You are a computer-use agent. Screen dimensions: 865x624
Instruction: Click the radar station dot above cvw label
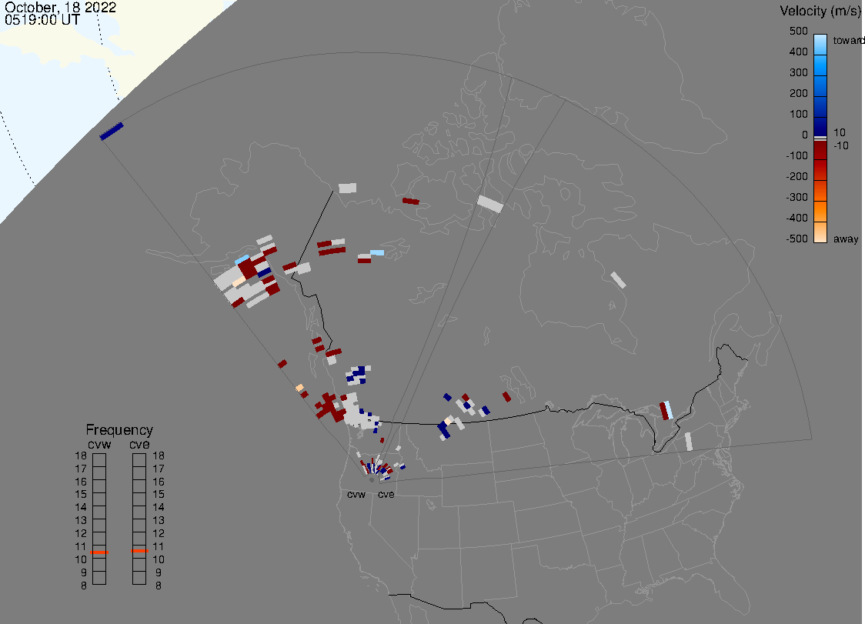pyautogui.click(x=371, y=480)
